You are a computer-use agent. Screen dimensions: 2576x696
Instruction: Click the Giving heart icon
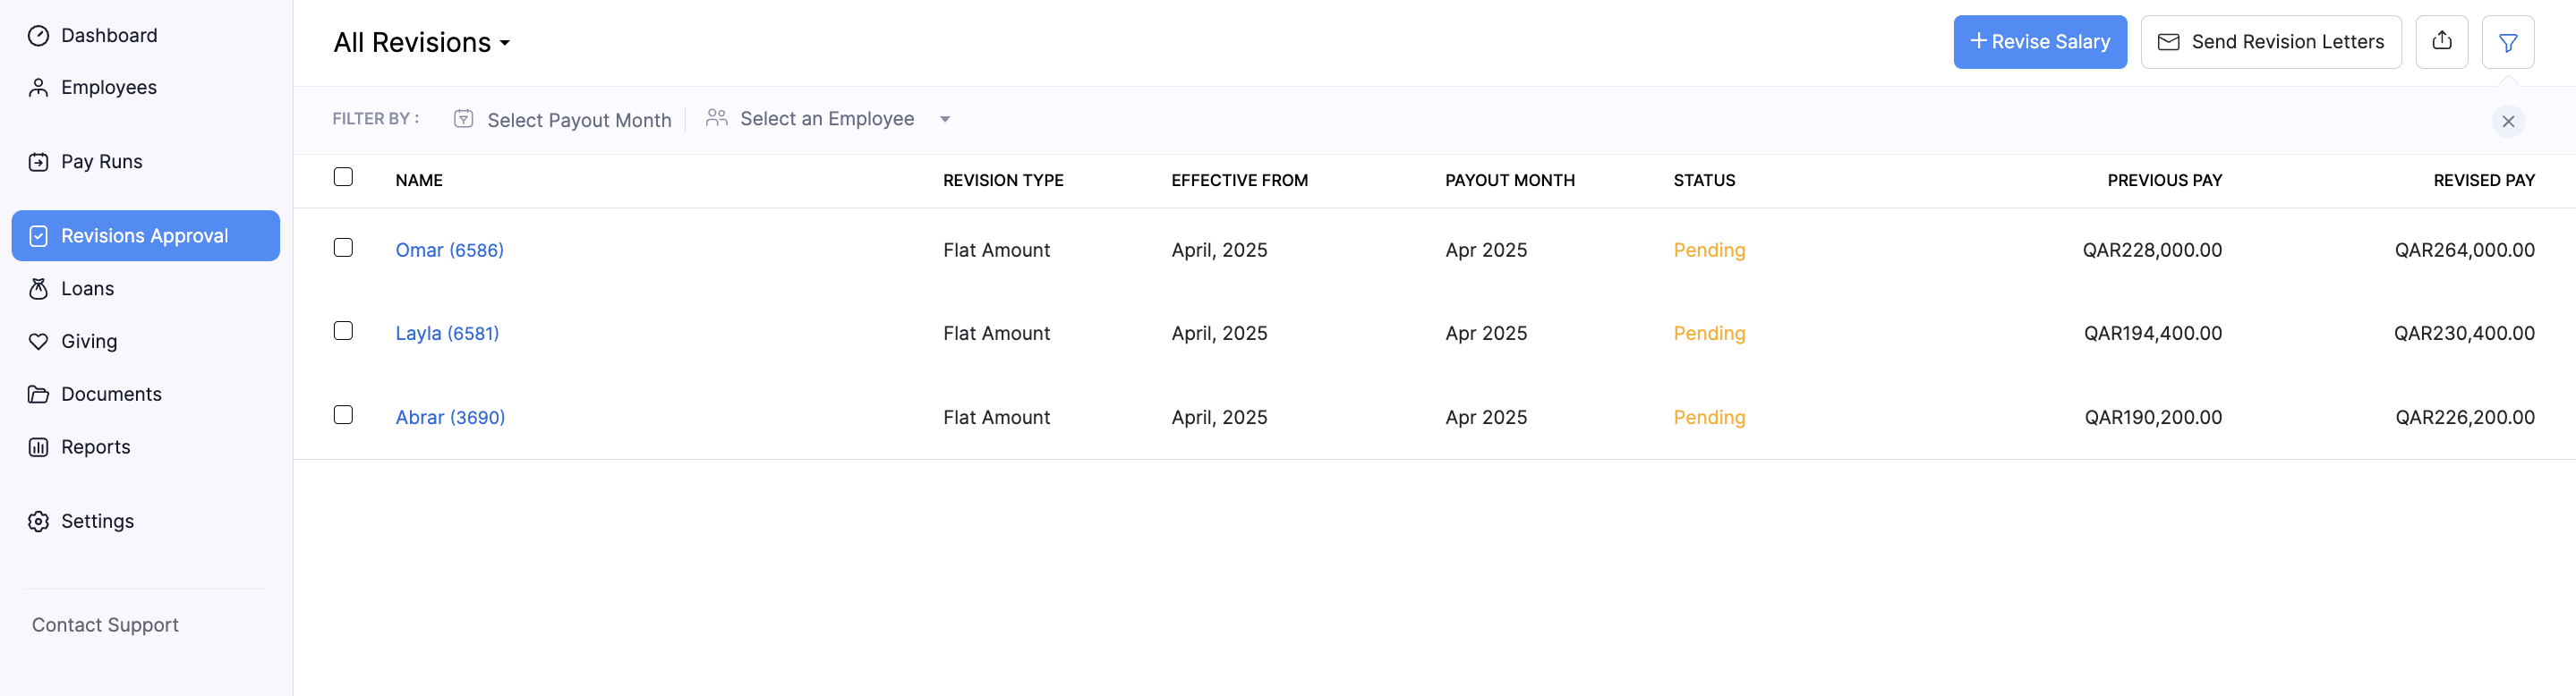point(38,342)
